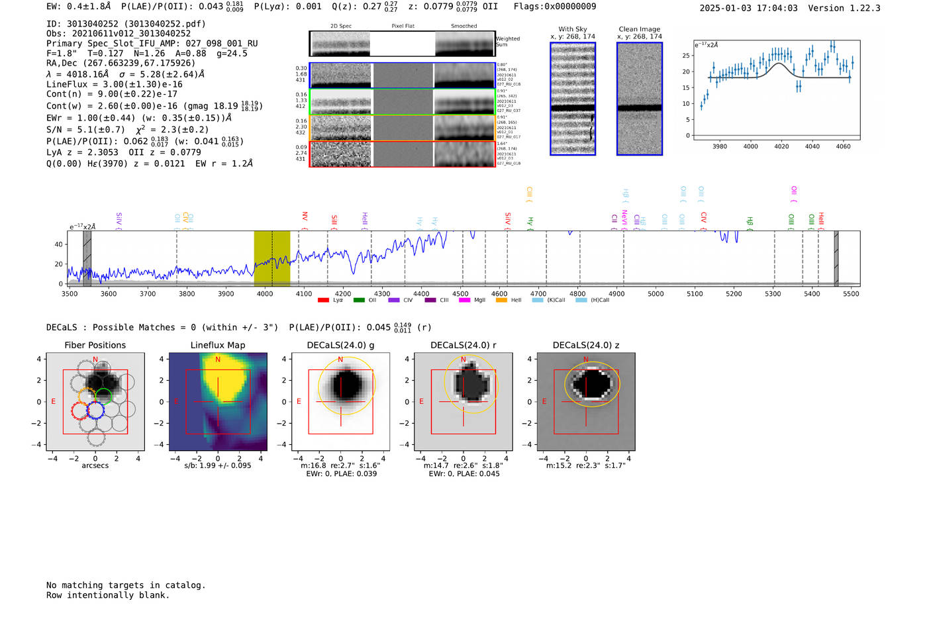
Task: Click the Gaussian line-fit plot near 4020
Action: 777,89
